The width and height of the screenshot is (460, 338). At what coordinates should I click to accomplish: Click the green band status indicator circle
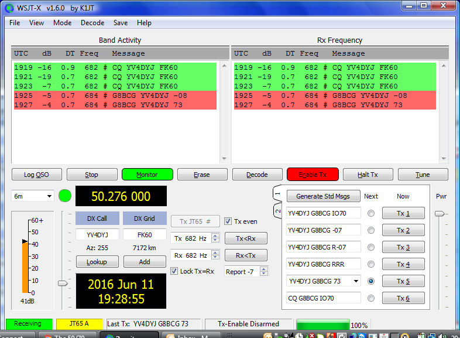click(x=65, y=196)
